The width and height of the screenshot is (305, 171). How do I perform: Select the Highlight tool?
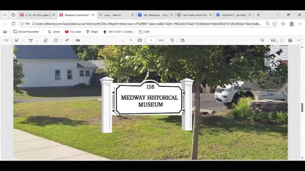tap(17, 41)
